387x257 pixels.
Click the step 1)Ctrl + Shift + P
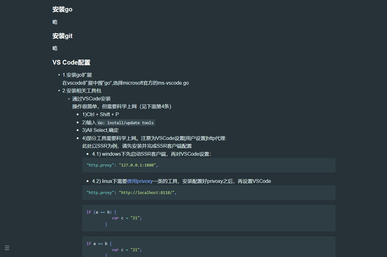[101, 115]
